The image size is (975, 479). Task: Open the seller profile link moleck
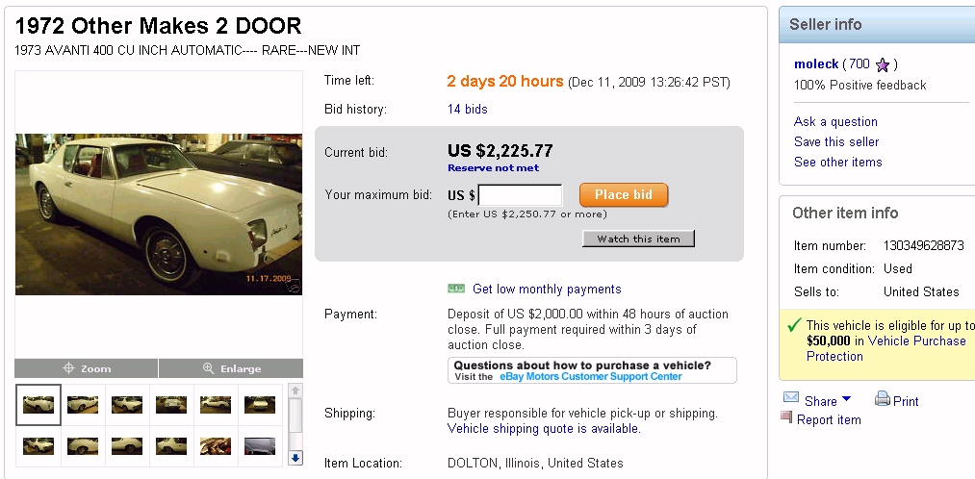(x=816, y=64)
